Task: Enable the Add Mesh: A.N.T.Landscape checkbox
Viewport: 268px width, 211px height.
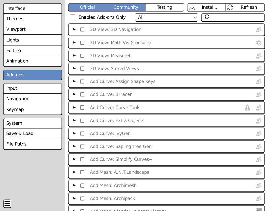Action: [82, 172]
